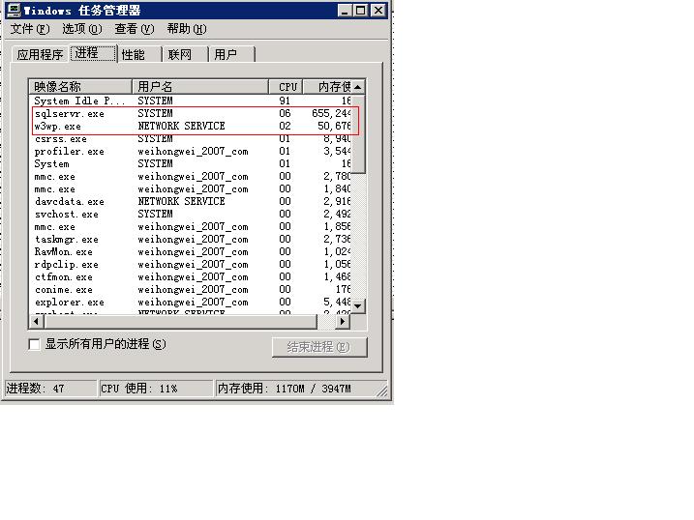
Task: Click the Task Manager title bar icon
Action: point(15,10)
